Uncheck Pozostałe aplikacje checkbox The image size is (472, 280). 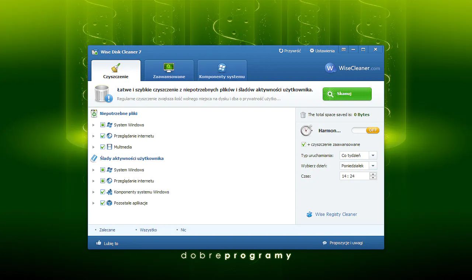tap(103, 203)
